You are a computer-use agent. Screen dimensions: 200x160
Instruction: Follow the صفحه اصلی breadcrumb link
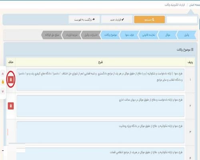click(x=195, y=5)
